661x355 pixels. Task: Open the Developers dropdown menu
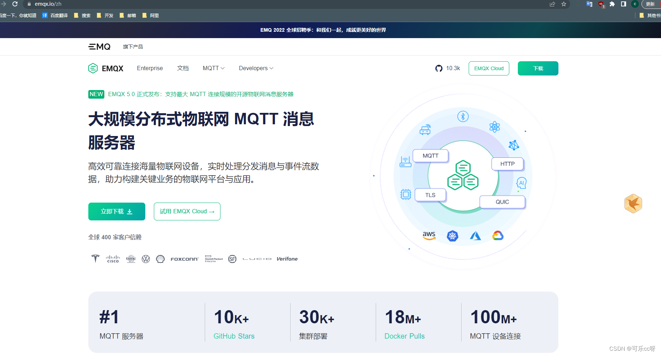[256, 68]
